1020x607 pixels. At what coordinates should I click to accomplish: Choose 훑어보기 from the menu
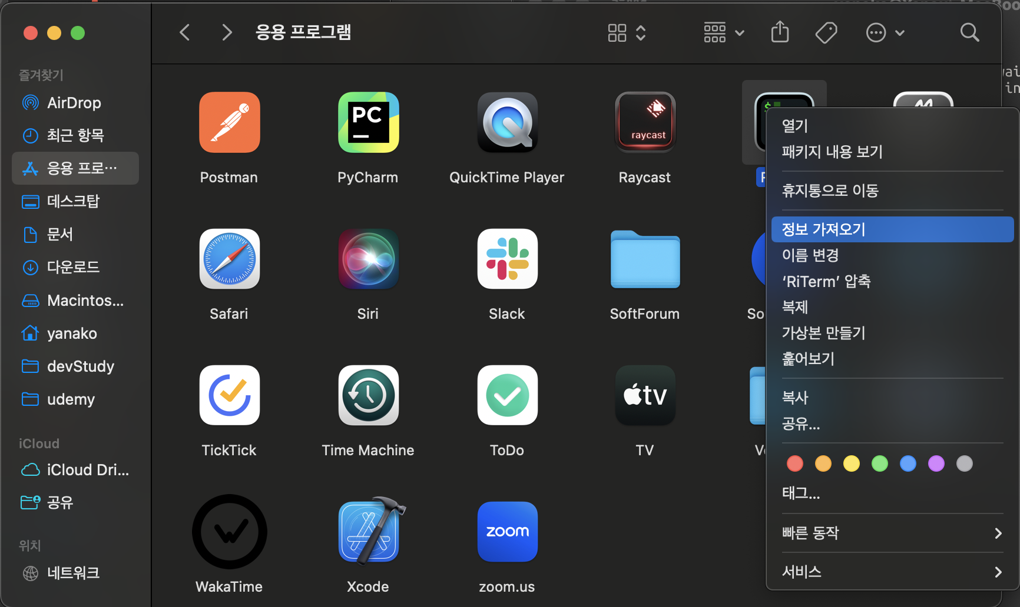892,359
